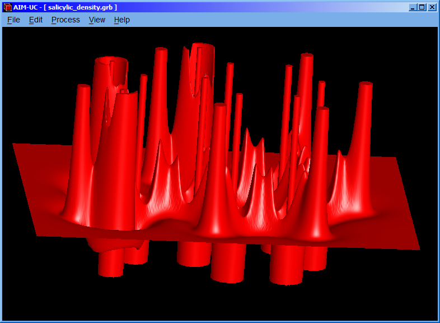
Task: Click the AIM-UC application icon in title bar
Action: pyautogui.click(x=8, y=7)
